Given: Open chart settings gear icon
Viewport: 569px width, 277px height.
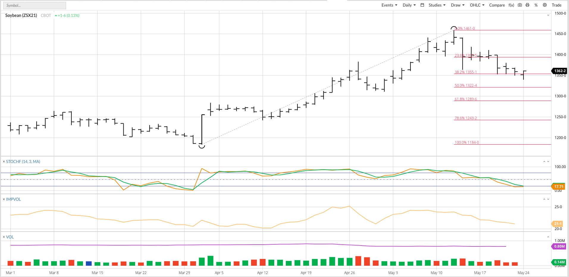Looking at the screenshot, I should [x=545, y=5].
